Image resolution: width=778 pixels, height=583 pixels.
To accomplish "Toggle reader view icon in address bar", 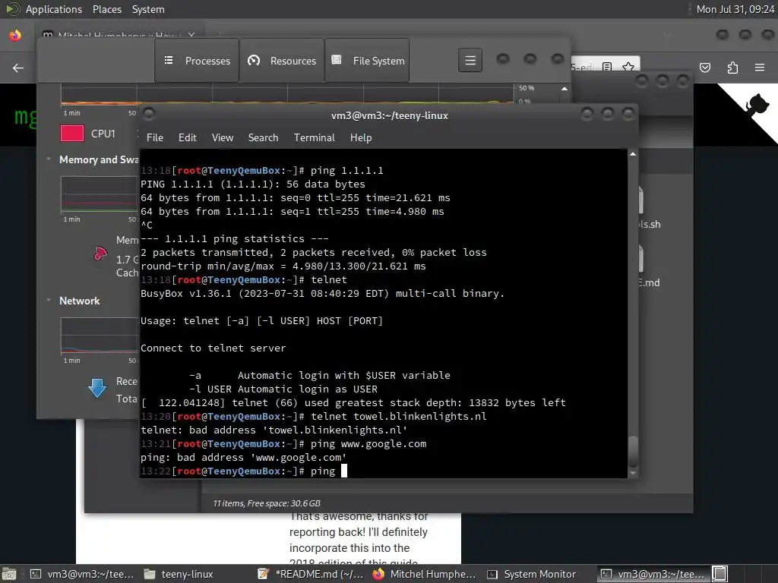I will coord(607,67).
